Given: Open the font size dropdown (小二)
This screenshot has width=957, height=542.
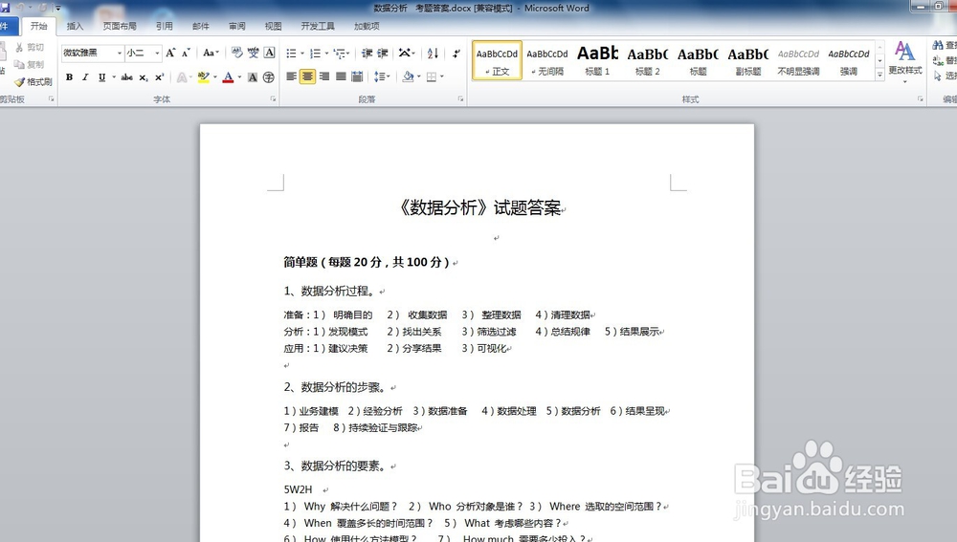Looking at the screenshot, I should click(x=157, y=53).
